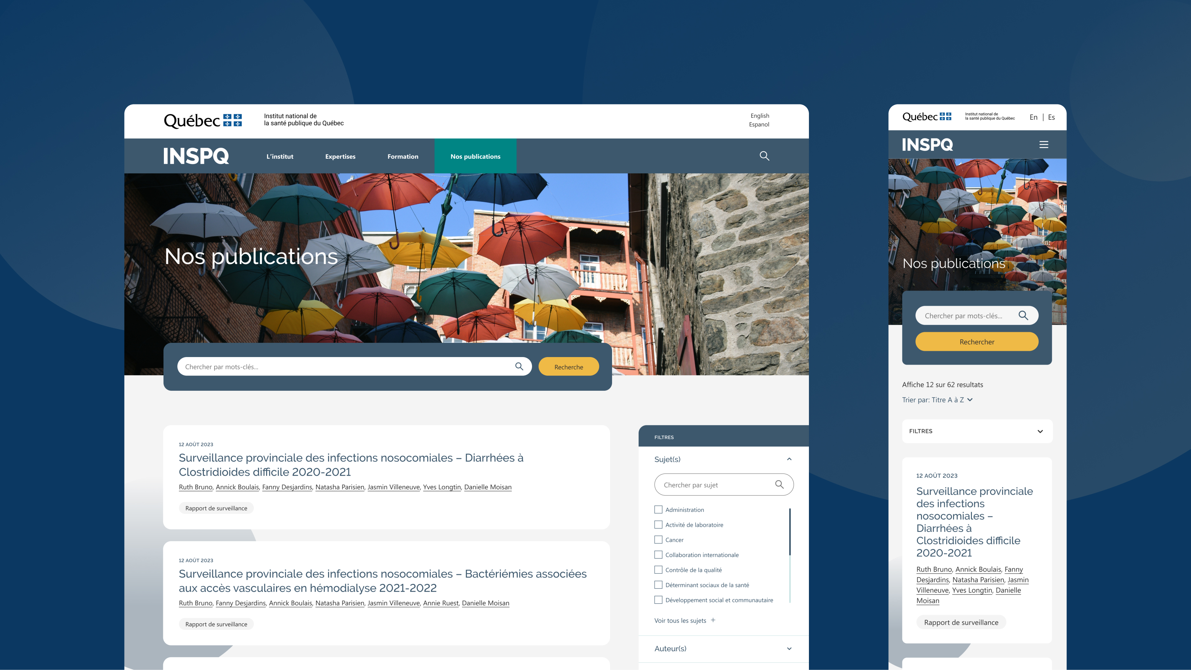Check the Administration subject checkbox
Image resolution: width=1191 pixels, height=670 pixels.
coord(658,510)
